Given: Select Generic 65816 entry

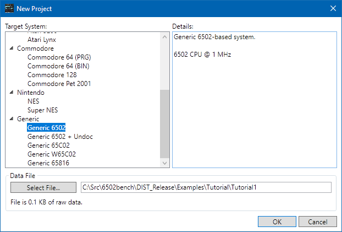Looking at the screenshot, I should click(48, 163).
